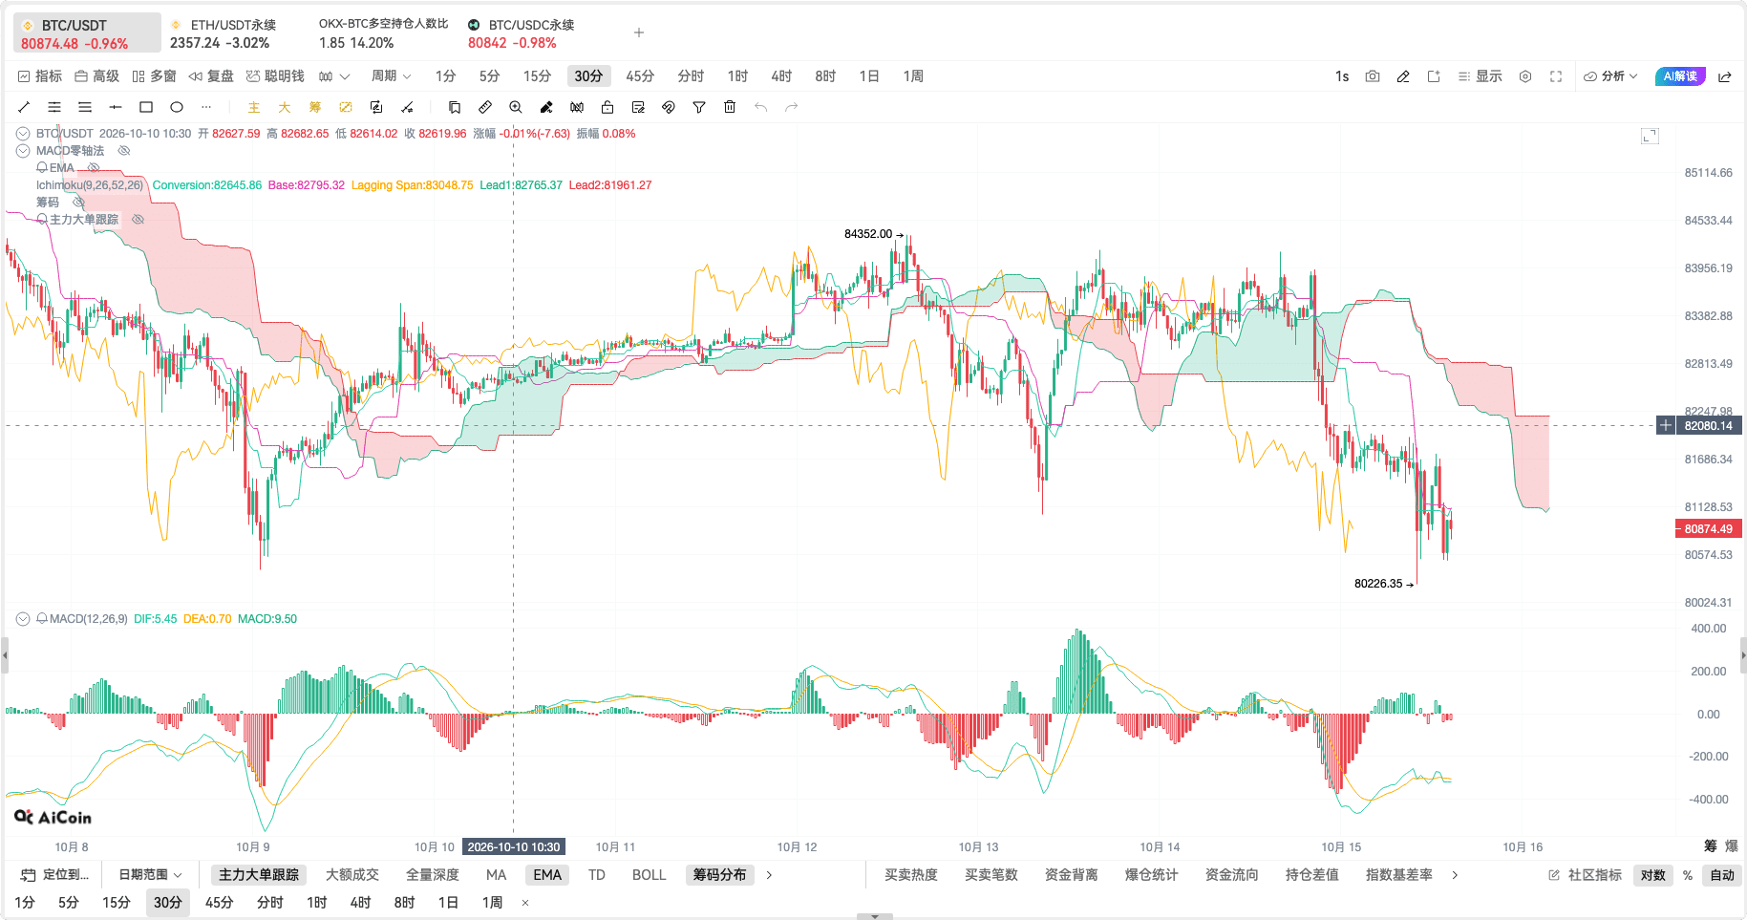Close the bottom timeframe bar with x
The width and height of the screenshot is (1747, 920).
pyautogui.click(x=525, y=903)
